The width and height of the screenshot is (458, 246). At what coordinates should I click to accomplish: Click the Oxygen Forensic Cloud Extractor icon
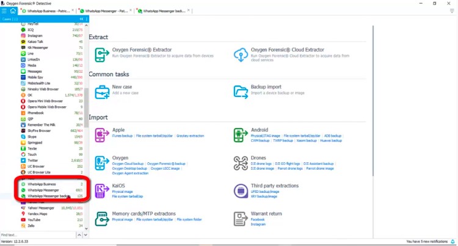point(241,55)
